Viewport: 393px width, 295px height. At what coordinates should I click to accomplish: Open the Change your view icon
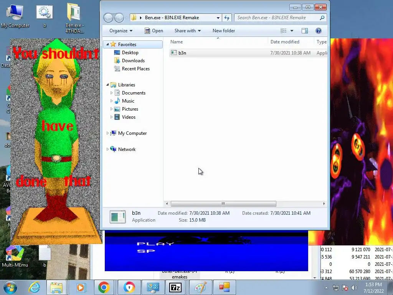284,31
